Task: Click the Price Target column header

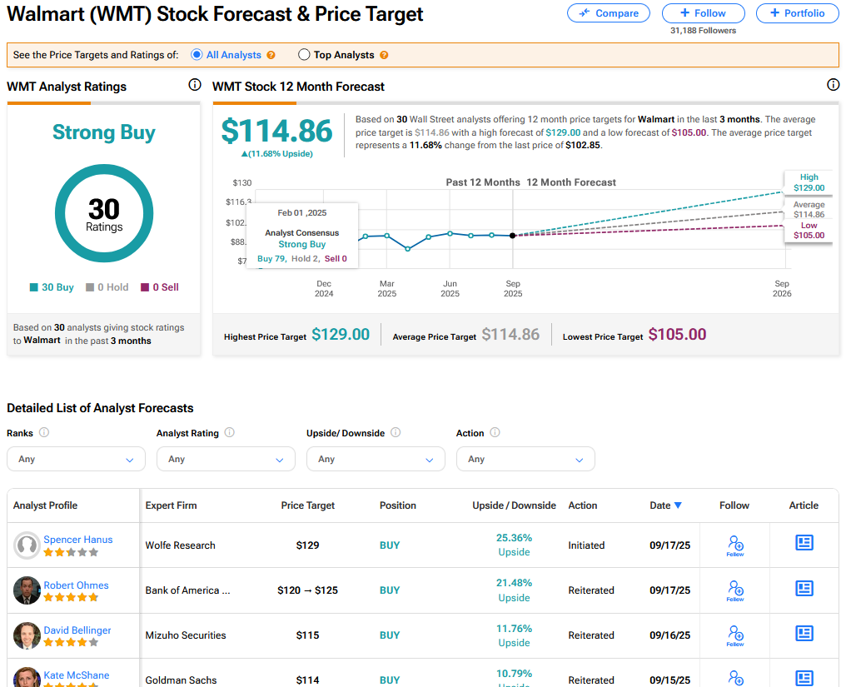Action: [x=308, y=505]
